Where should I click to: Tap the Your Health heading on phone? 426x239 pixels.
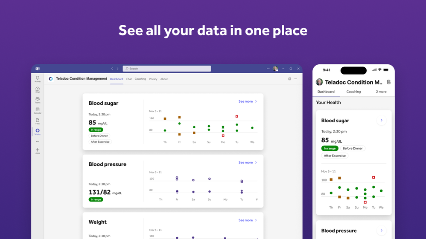pyautogui.click(x=328, y=103)
